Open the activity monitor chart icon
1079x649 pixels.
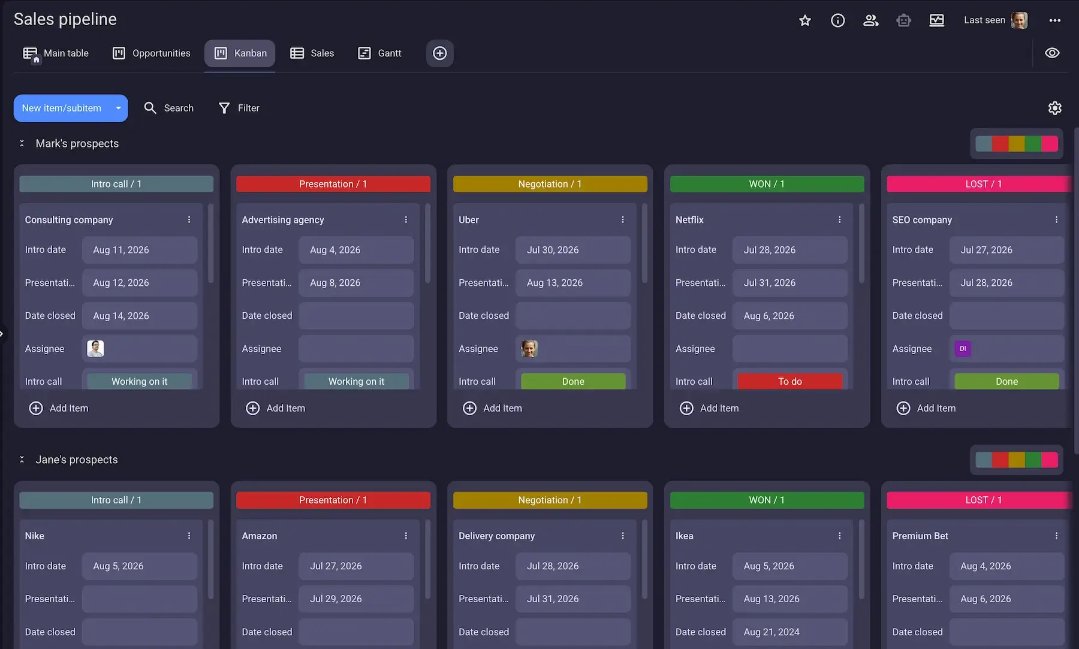point(937,20)
